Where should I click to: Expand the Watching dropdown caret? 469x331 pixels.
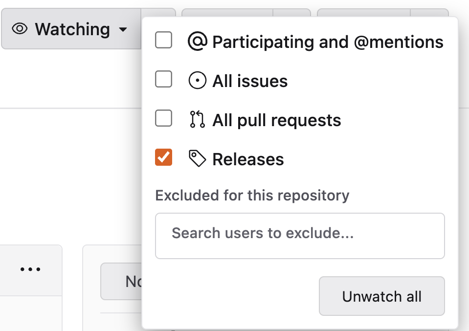pos(123,30)
